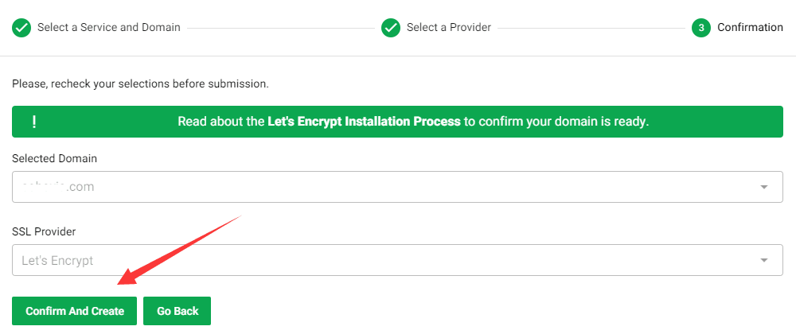The image size is (796, 334).
Task: Expand the Selected Domain dropdown arrow
Action: (764, 187)
